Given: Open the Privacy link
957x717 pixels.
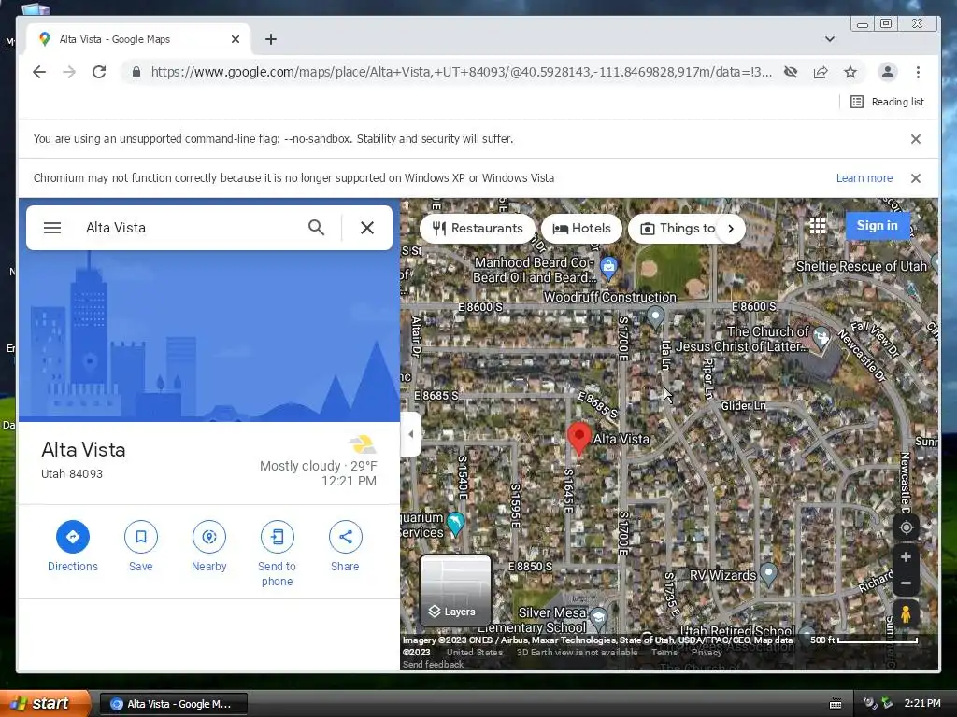Looking at the screenshot, I should (x=707, y=653).
